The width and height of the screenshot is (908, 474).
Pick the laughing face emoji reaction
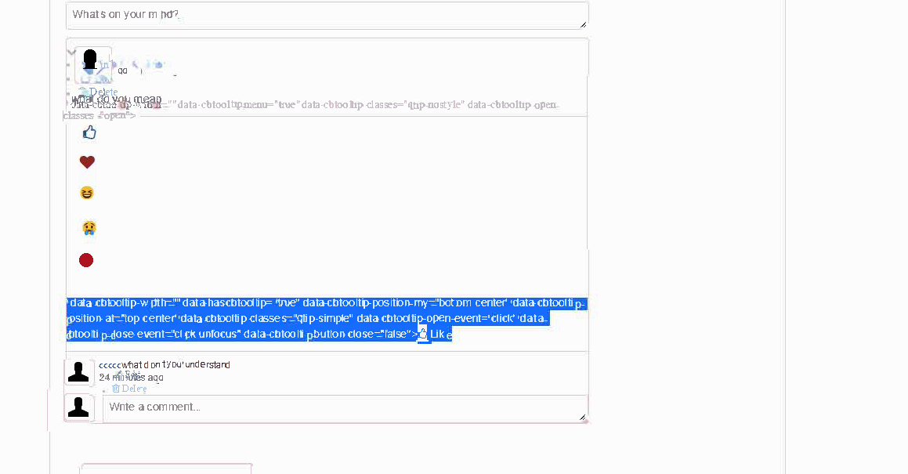[x=87, y=193]
